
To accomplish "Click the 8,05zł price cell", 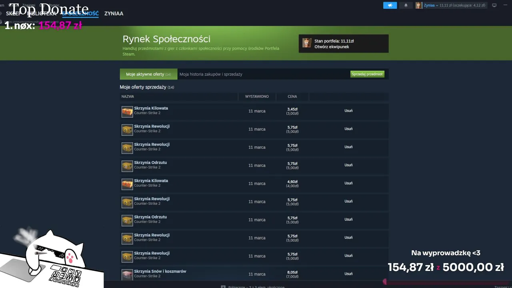I will (x=292, y=274).
